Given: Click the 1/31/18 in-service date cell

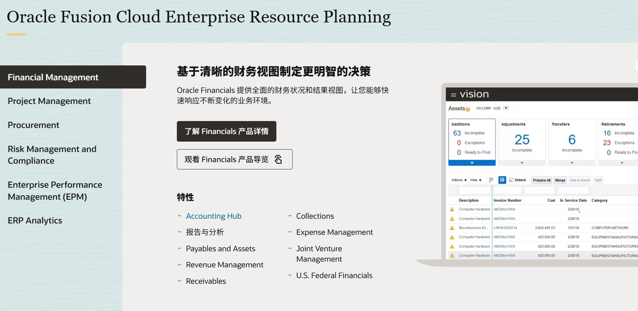Looking at the screenshot, I should click(573, 228).
